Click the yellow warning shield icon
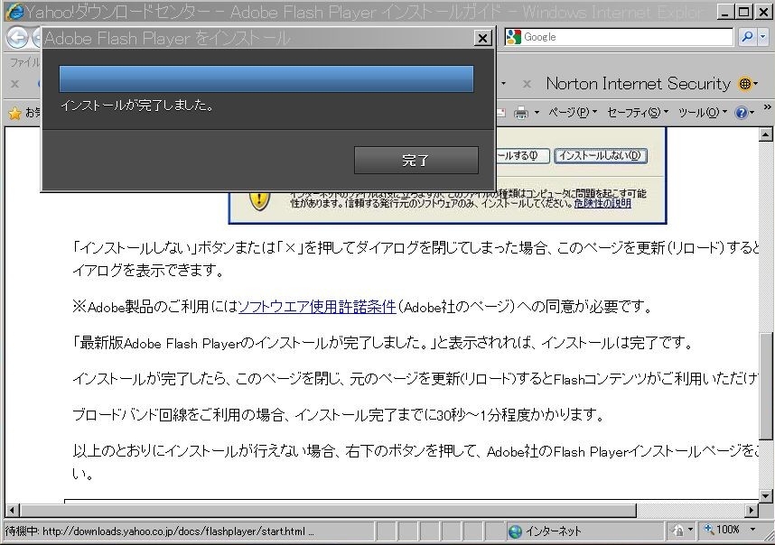Screen dimensions: 775x545 [259, 200]
